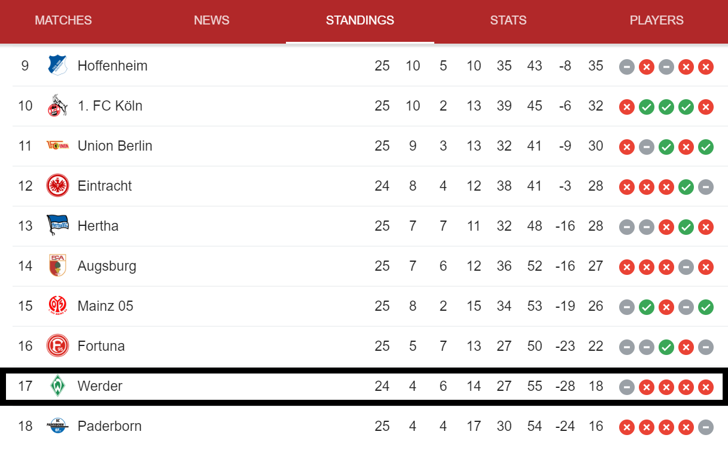Screen dimensions: 728x450
Task: Click Werder's points value 18
Action: 596,386
